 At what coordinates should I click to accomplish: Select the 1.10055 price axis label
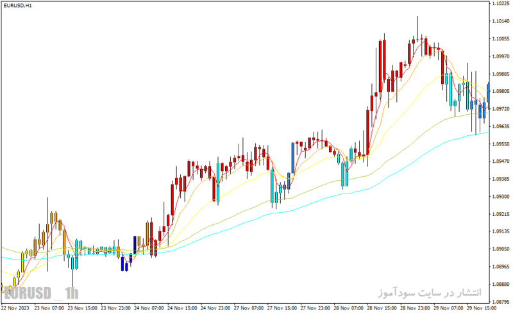click(501, 38)
